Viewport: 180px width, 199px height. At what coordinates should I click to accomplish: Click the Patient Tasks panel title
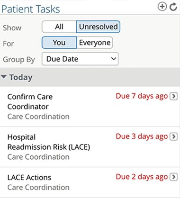[31, 9]
